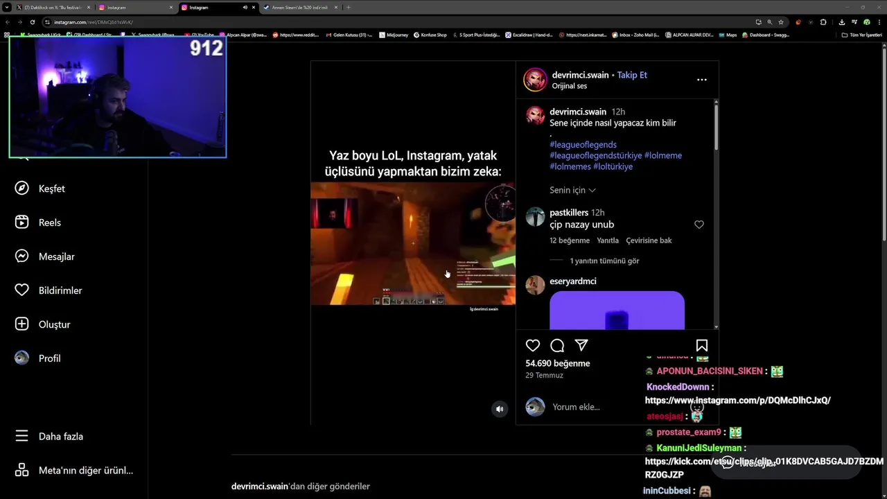Switch to Daktilock on X tab
Screen dimensions: 887x499
53,7
